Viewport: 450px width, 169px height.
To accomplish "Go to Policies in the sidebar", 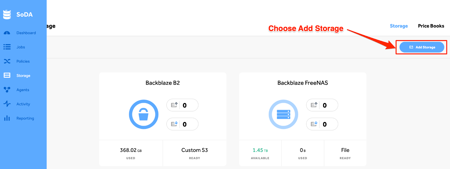I will point(23,61).
